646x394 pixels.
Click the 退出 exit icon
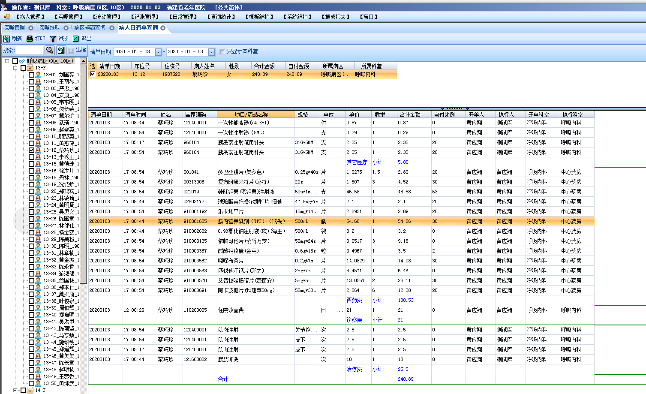tap(76, 39)
